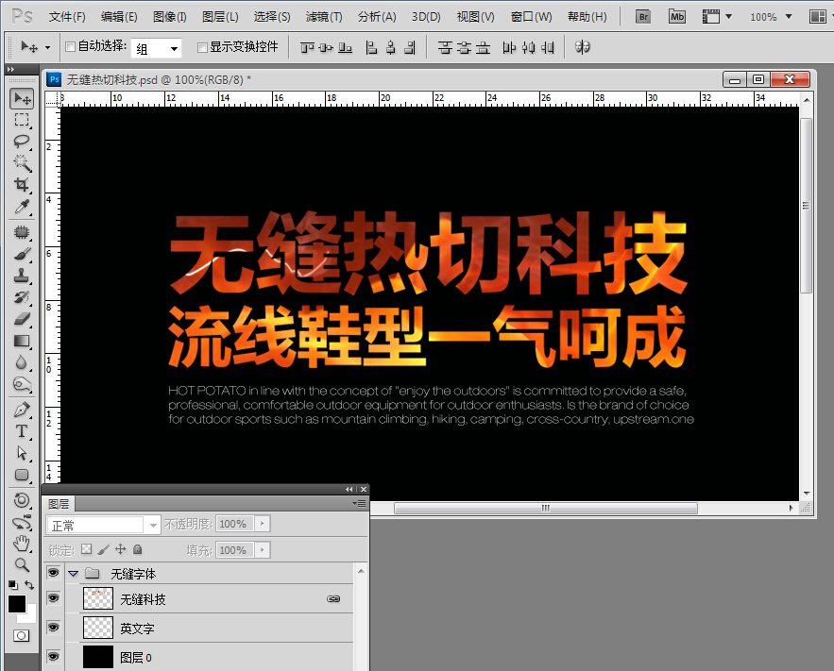Screen dimensions: 834x671
Task: Click the link icon on 无缝科技 layer
Action: [x=333, y=598]
